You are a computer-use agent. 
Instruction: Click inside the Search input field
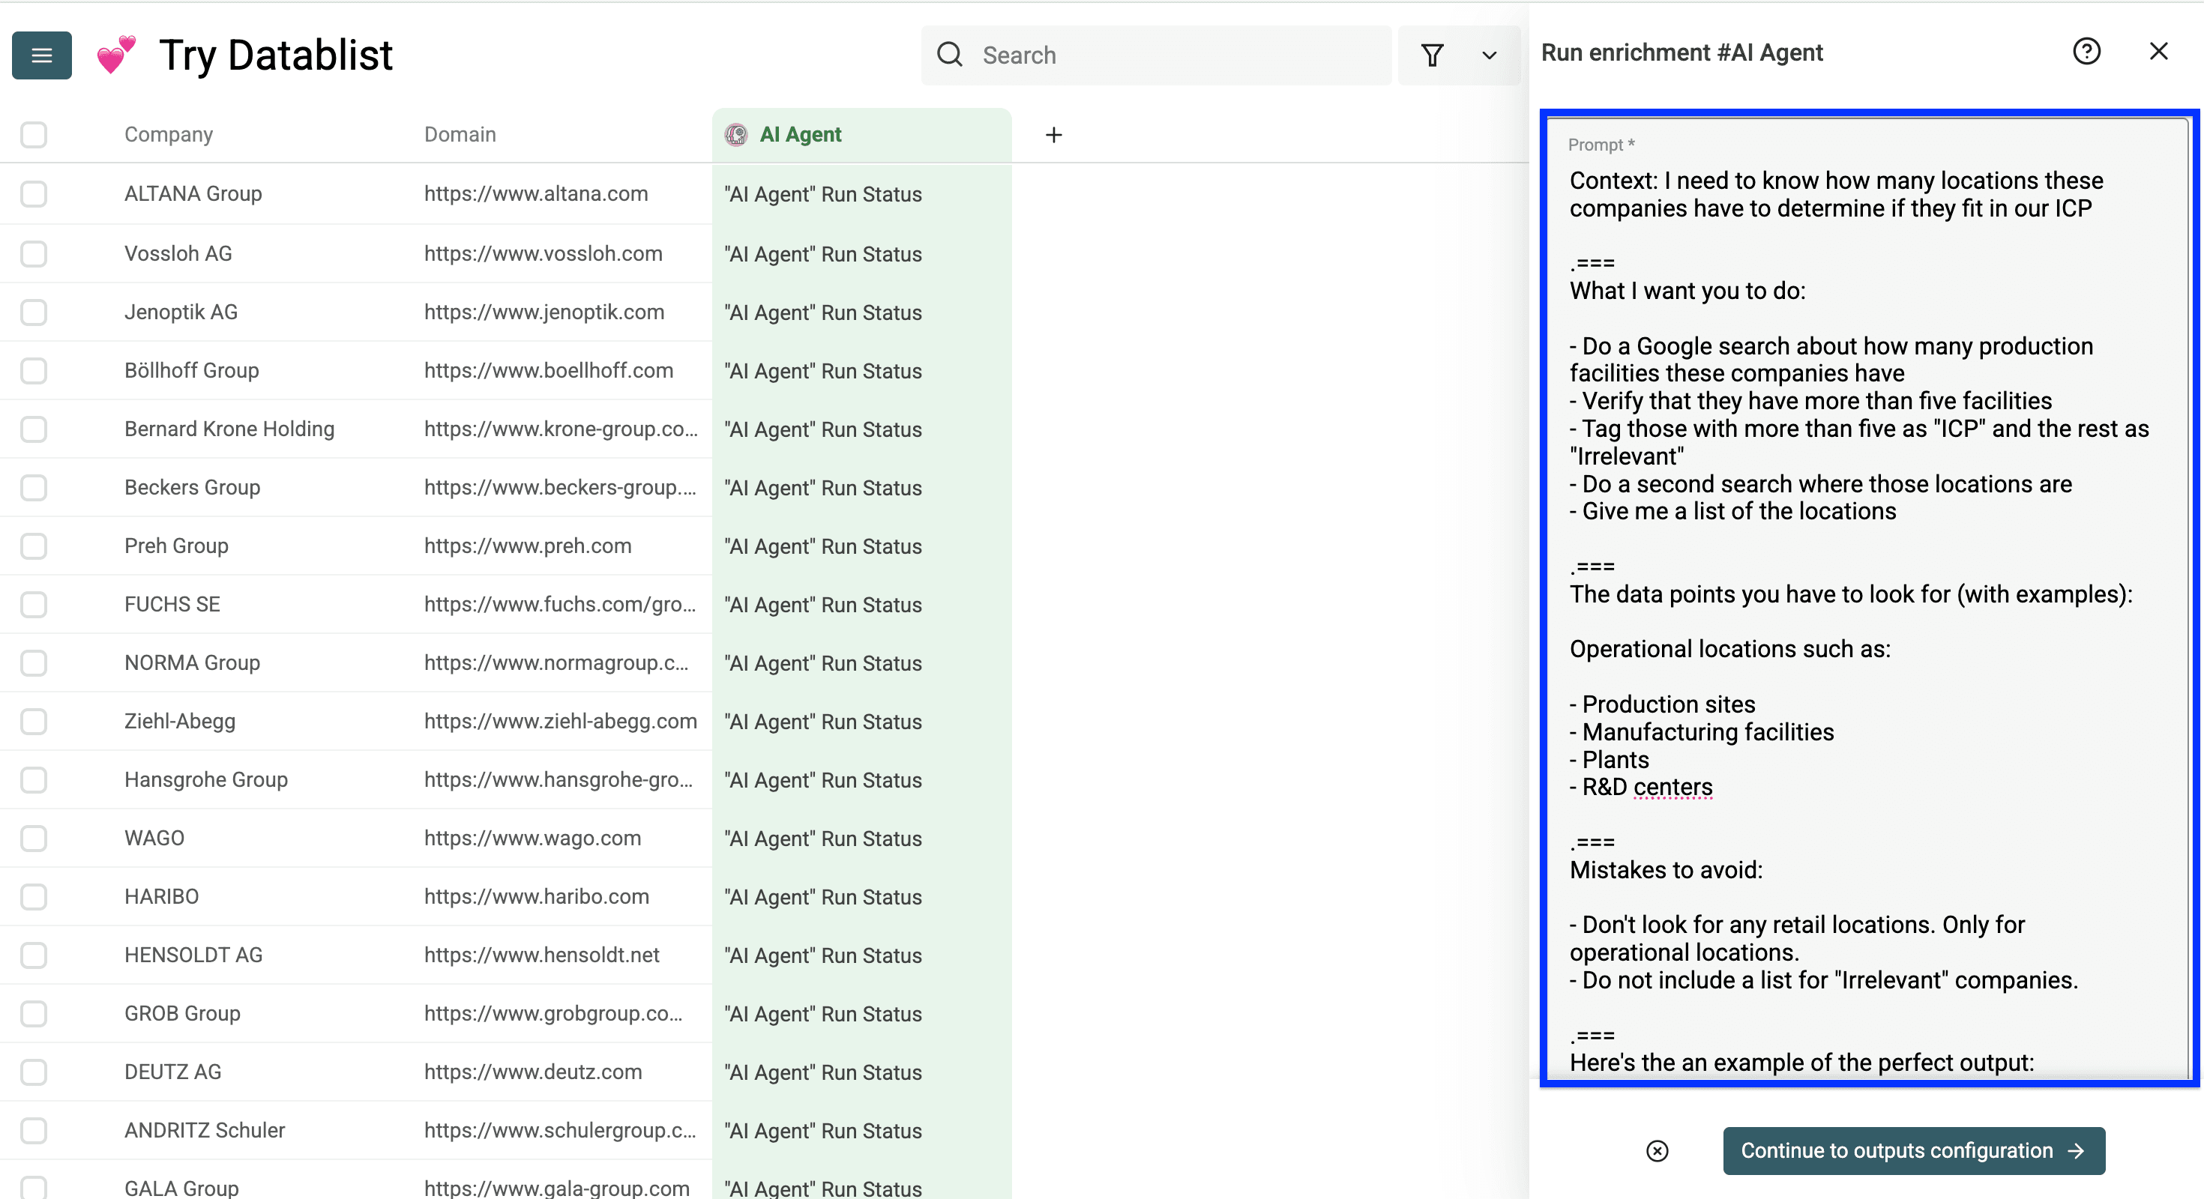pos(1112,55)
